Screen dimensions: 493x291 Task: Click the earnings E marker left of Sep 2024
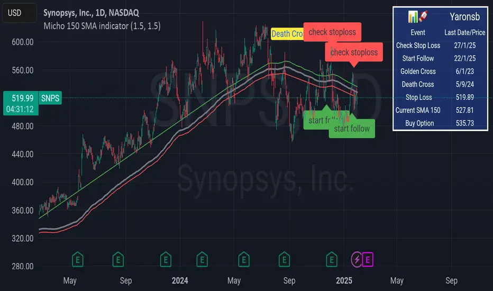click(x=284, y=260)
